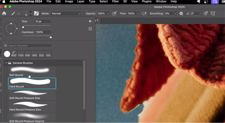Viewport: 225px width, 123px height.
Task: Toggle pressure for opacity icon
Action: click(114, 13)
